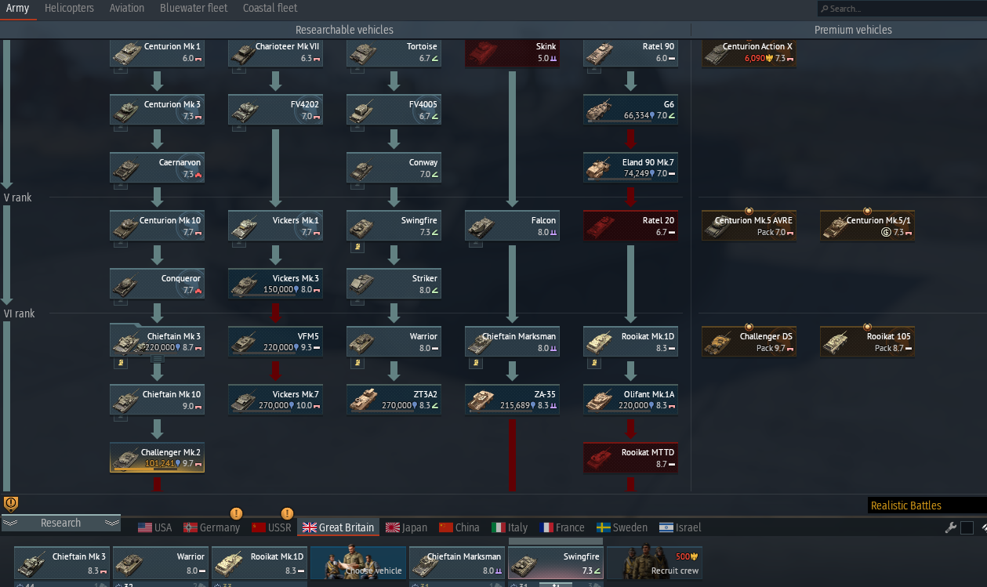987x587 pixels.
Task: Select the locked Skink vehicle
Action: point(512,53)
